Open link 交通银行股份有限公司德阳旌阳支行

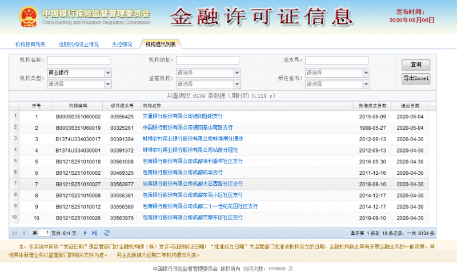tap(182, 117)
